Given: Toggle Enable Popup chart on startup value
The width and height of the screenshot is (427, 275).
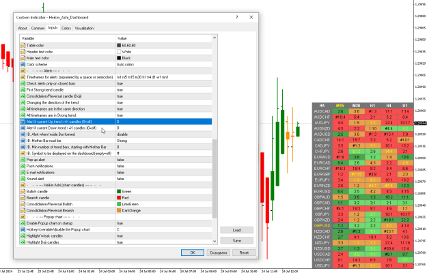Looking at the screenshot, I should pyautogui.click(x=164, y=223).
